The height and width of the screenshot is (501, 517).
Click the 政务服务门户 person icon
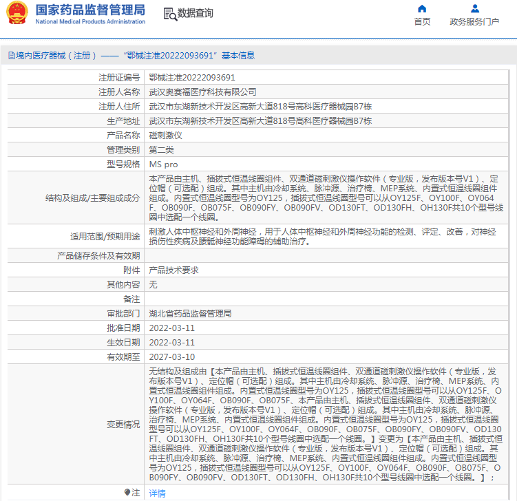[475, 8]
